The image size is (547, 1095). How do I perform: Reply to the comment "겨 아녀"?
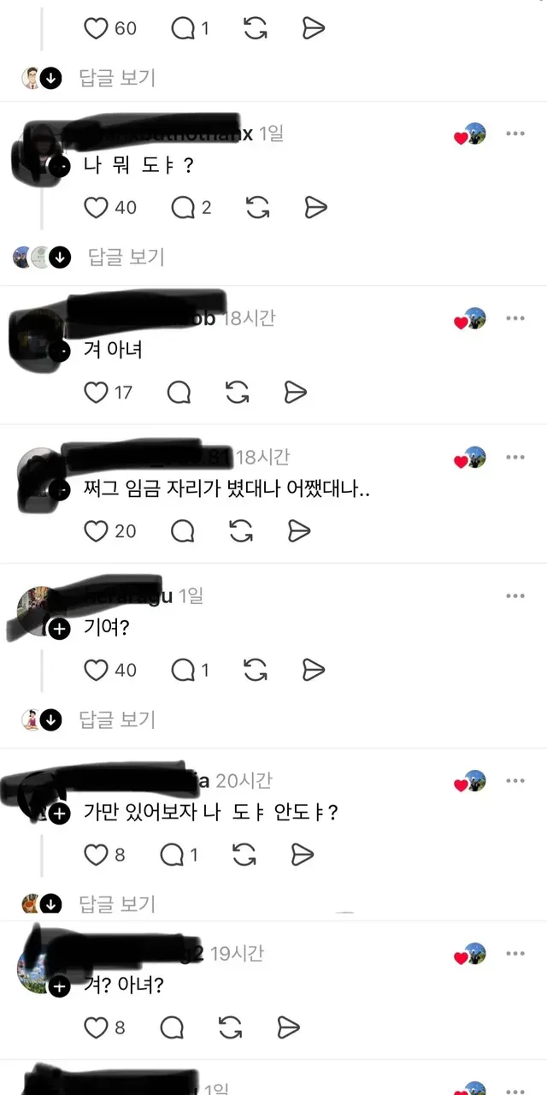179,392
